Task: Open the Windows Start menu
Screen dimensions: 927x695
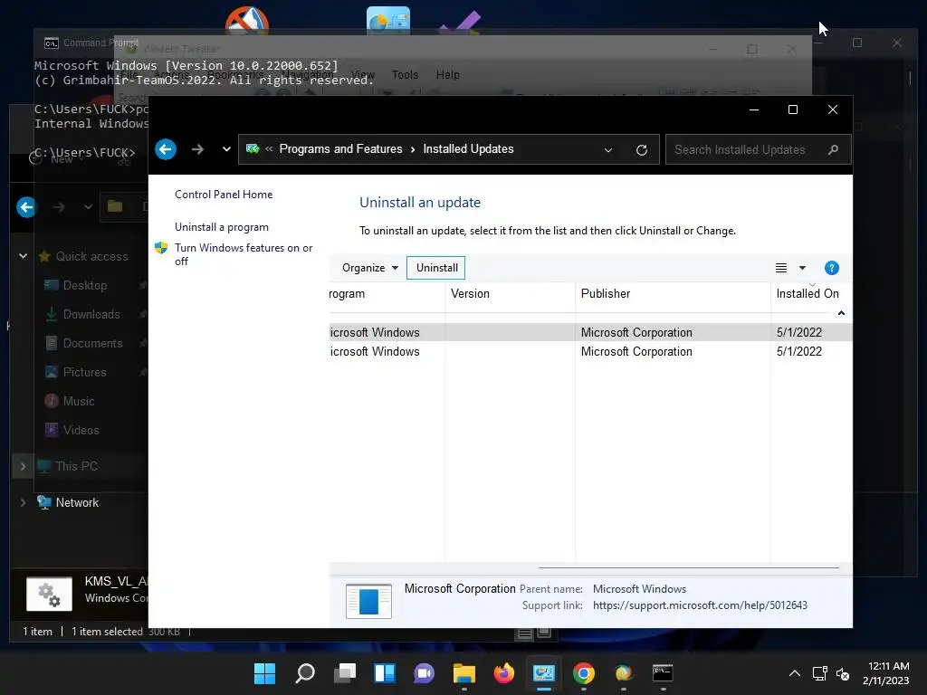Action: point(265,673)
